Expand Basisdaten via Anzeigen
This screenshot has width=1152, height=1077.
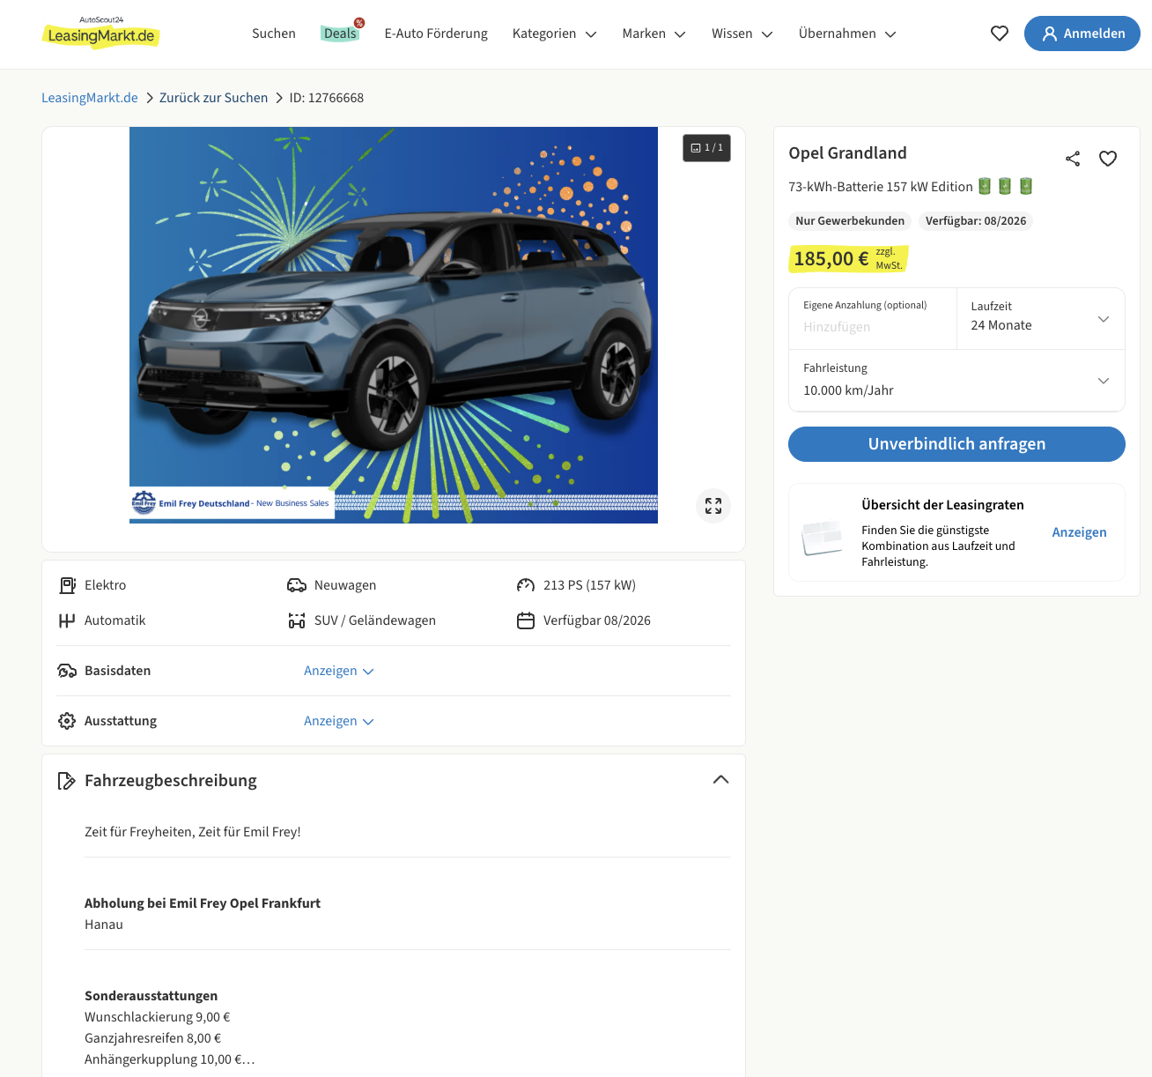338,671
